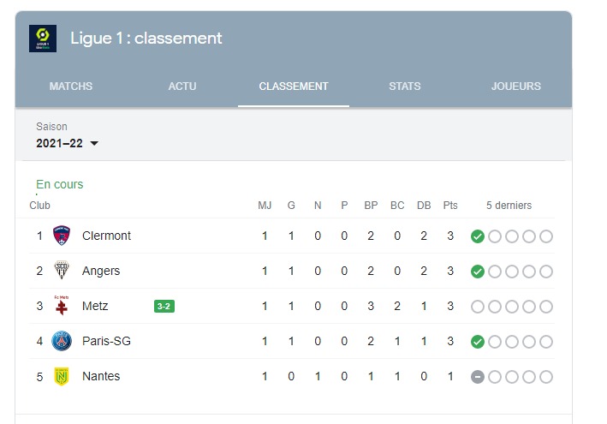Click the FC Metz club crest

tap(62, 306)
